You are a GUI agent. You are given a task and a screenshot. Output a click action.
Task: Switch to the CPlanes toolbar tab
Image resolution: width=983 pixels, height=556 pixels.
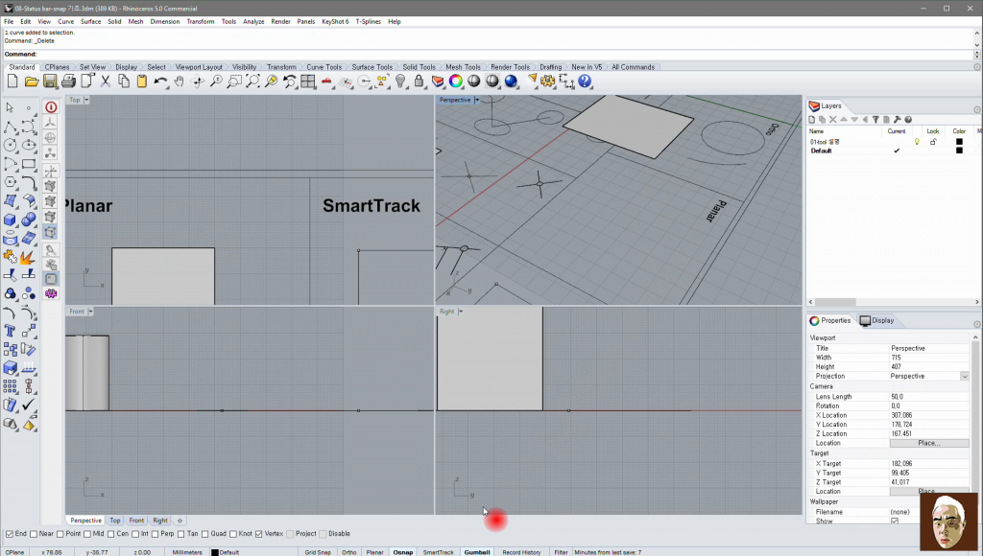57,67
